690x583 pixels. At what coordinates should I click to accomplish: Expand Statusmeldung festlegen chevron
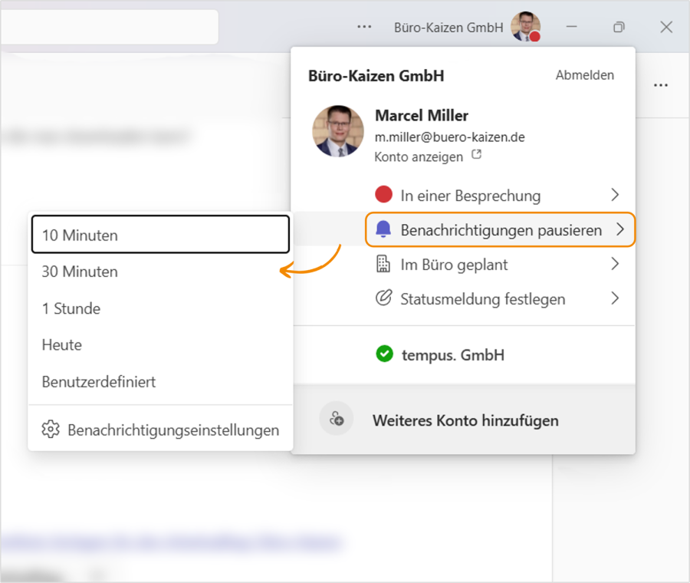coord(615,298)
